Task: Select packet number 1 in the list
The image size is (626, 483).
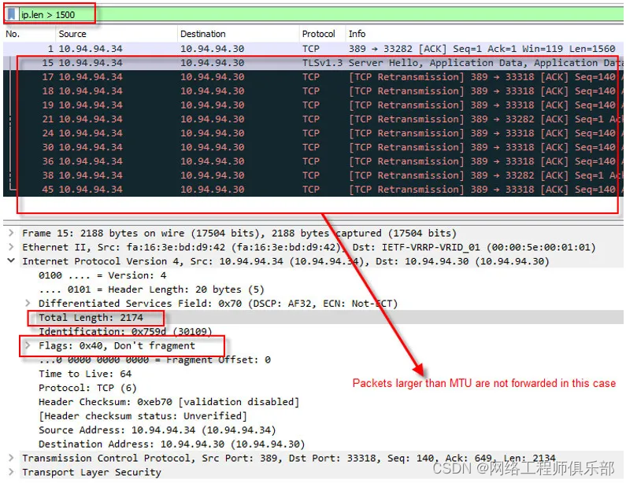Action: pos(313,49)
